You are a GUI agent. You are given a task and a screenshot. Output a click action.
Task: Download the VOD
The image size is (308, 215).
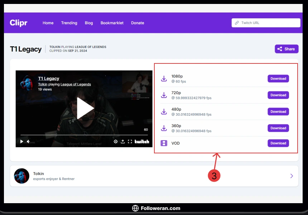278,143
